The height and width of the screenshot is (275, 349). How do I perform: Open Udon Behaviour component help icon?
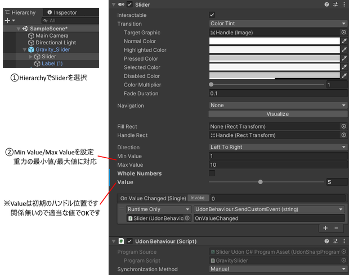pyautogui.click(x=326, y=241)
